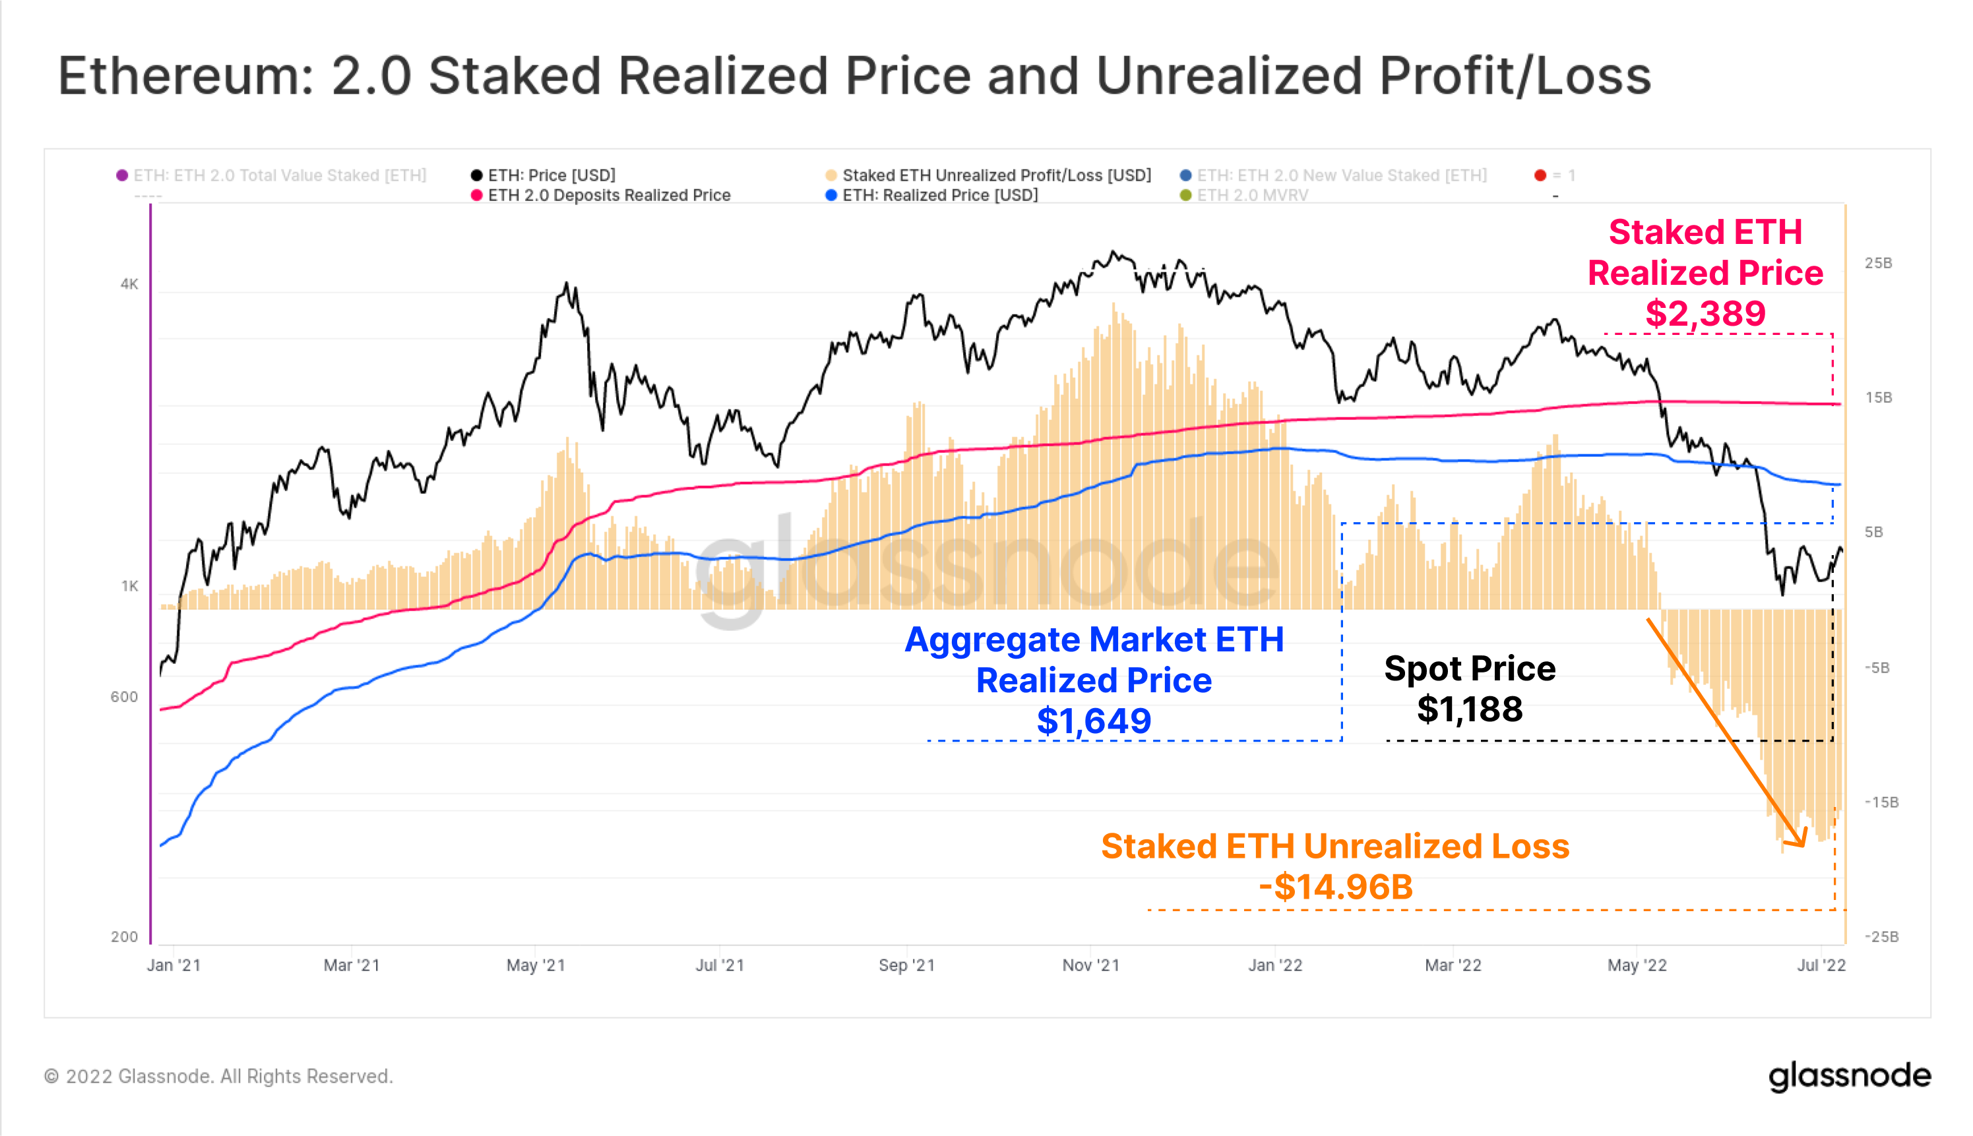Click the blue ETH Realized Price legend dot

click(x=830, y=195)
